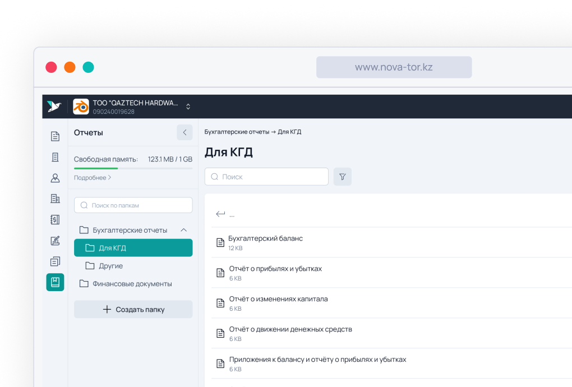The image size is (572, 387).
Task: Open the copy documents sidebar icon
Action: point(55,261)
